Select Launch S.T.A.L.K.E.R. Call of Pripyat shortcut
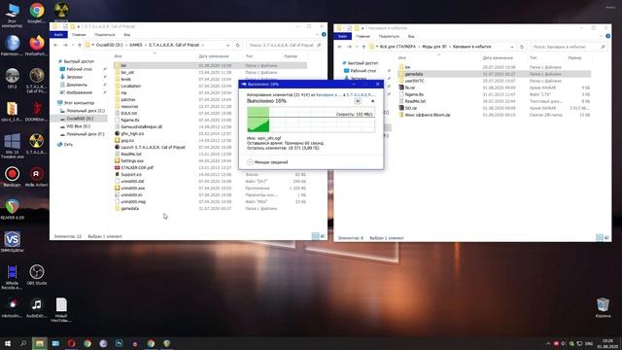The image size is (622, 350). [153, 147]
